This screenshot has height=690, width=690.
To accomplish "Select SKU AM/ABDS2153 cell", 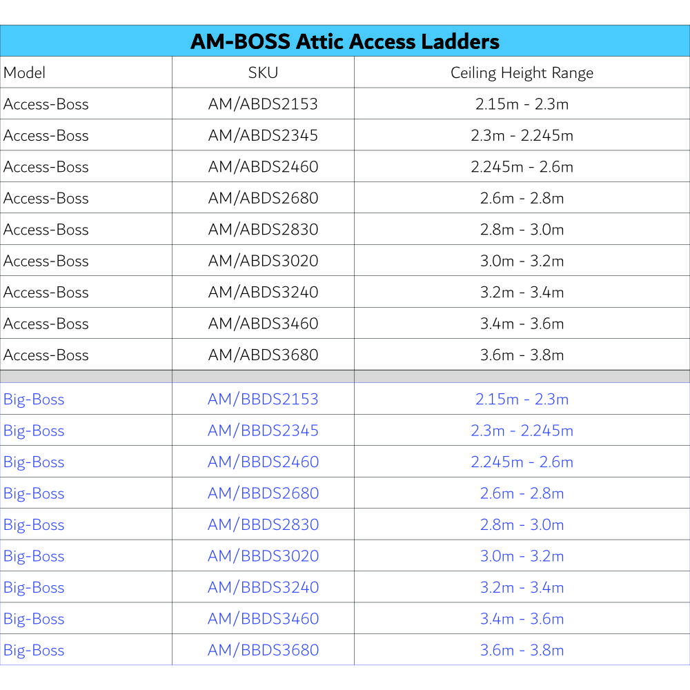I will point(263,104).
